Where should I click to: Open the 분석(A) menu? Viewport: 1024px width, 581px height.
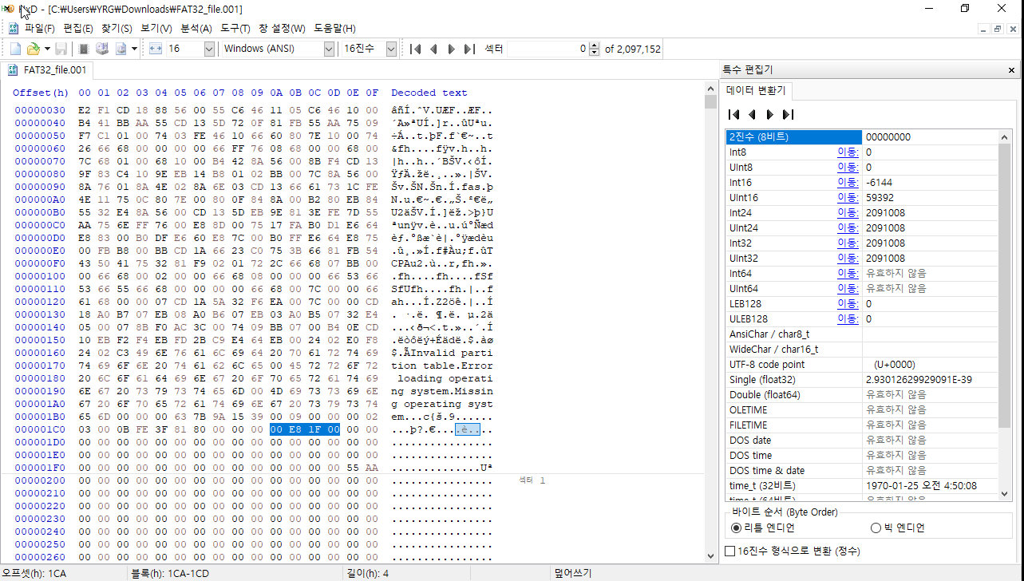point(196,28)
